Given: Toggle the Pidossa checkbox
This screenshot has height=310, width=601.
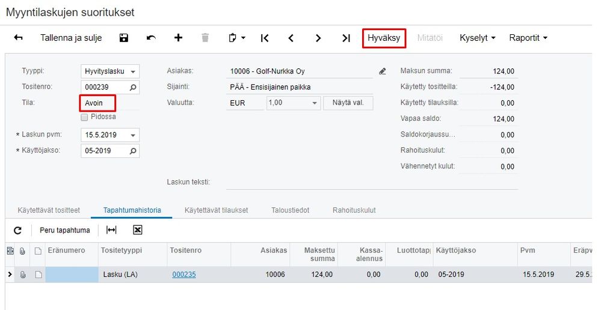Looking at the screenshot, I should pyautogui.click(x=84, y=117).
